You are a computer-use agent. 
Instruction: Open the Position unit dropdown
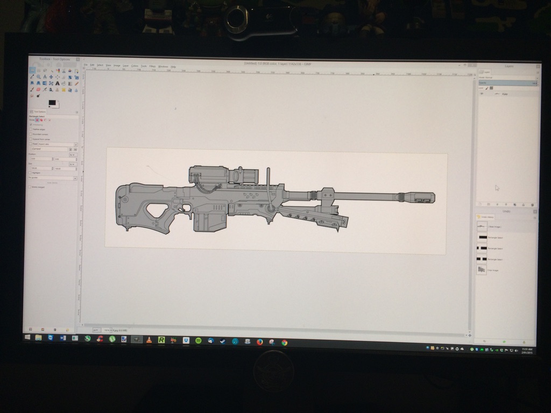tap(73, 154)
